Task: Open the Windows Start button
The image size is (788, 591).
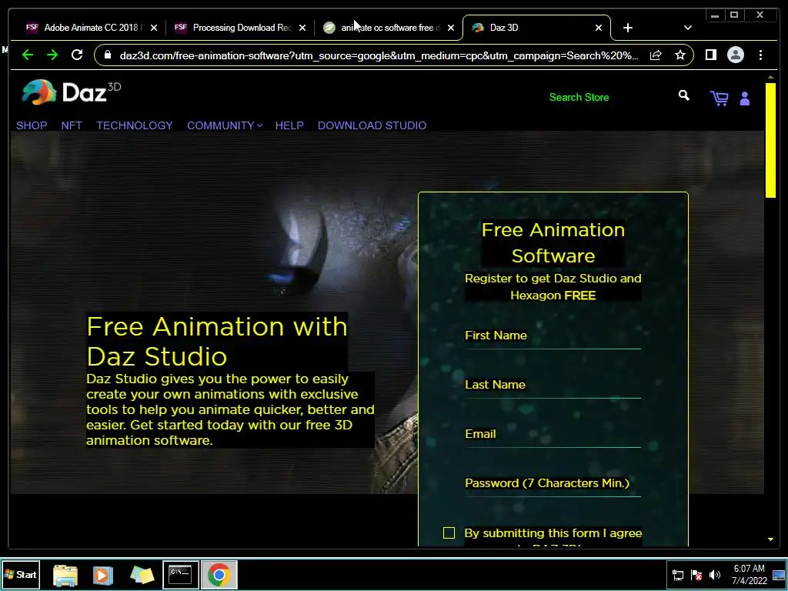Action: [21, 574]
